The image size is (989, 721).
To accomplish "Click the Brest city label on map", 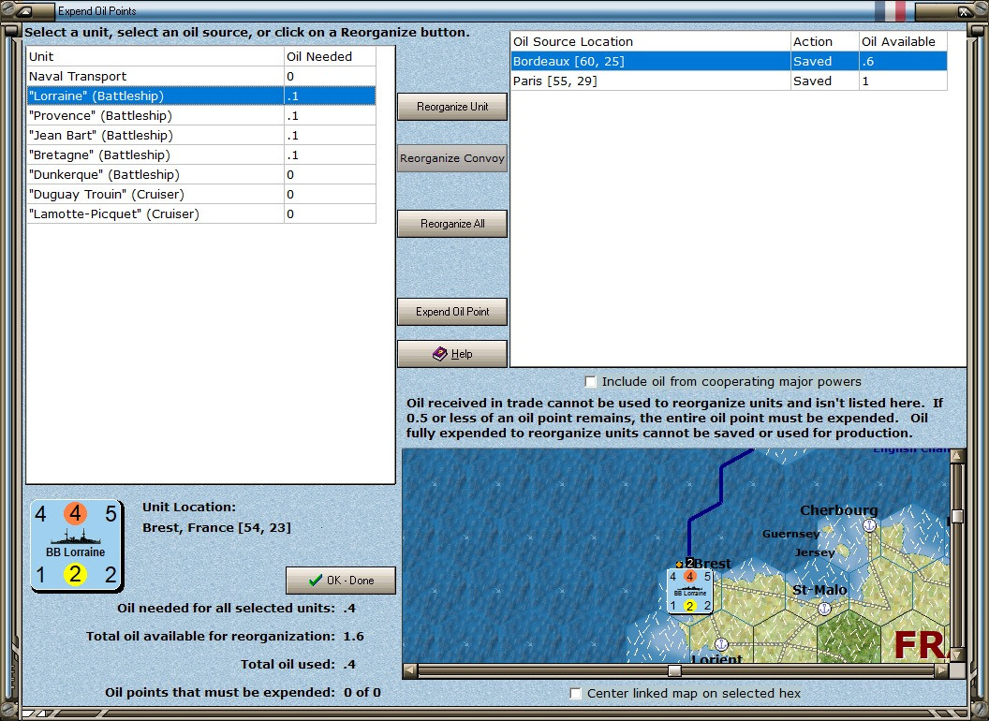I will pyautogui.click(x=713, y=564).
